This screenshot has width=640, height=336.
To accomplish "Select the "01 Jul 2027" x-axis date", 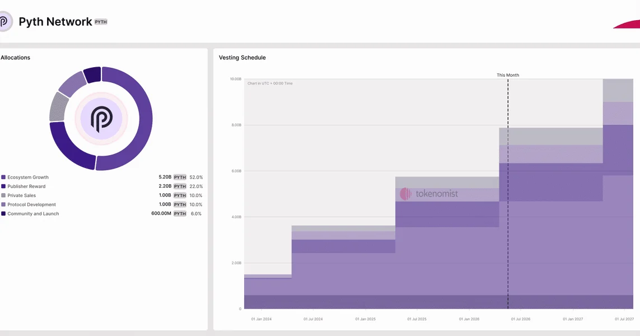I will click(624, 319).
